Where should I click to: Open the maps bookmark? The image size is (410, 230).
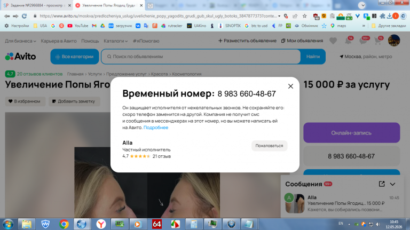click(x=338, y=26)
